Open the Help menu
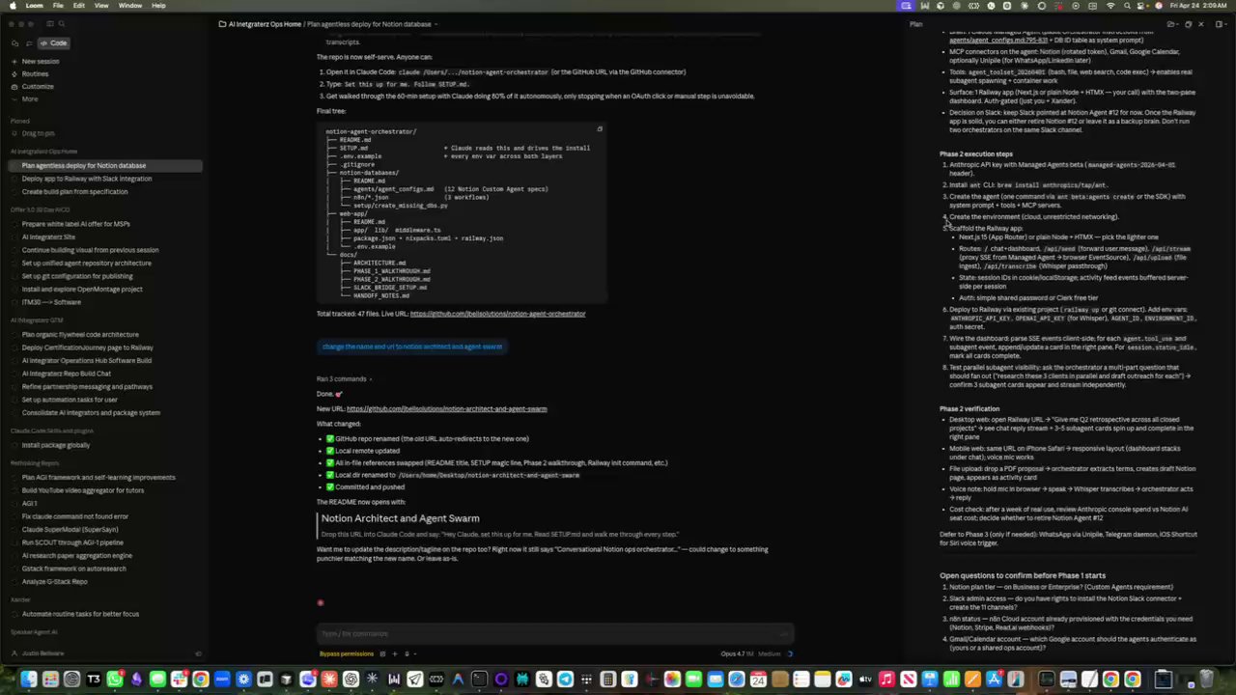Screen dimensions: 1236x695 (x=158, y=6)
